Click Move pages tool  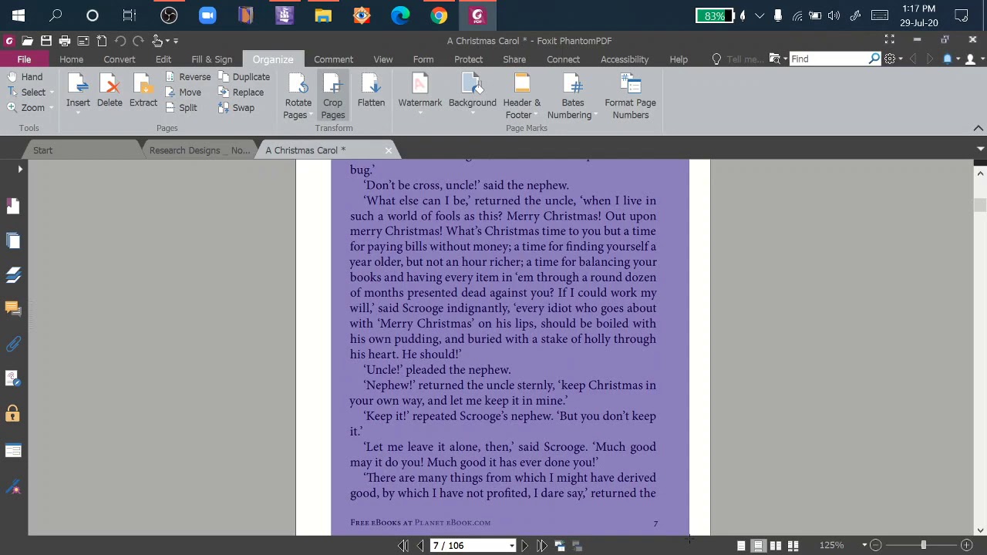coord(183,92)
